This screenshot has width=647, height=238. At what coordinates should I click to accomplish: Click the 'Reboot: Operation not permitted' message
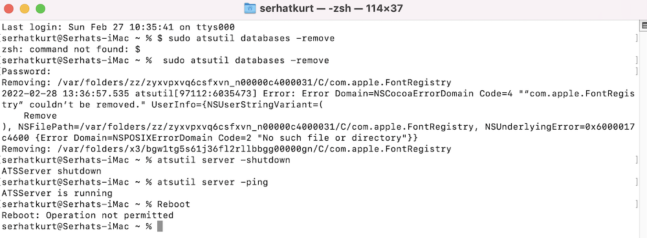[x=87, y=215]
